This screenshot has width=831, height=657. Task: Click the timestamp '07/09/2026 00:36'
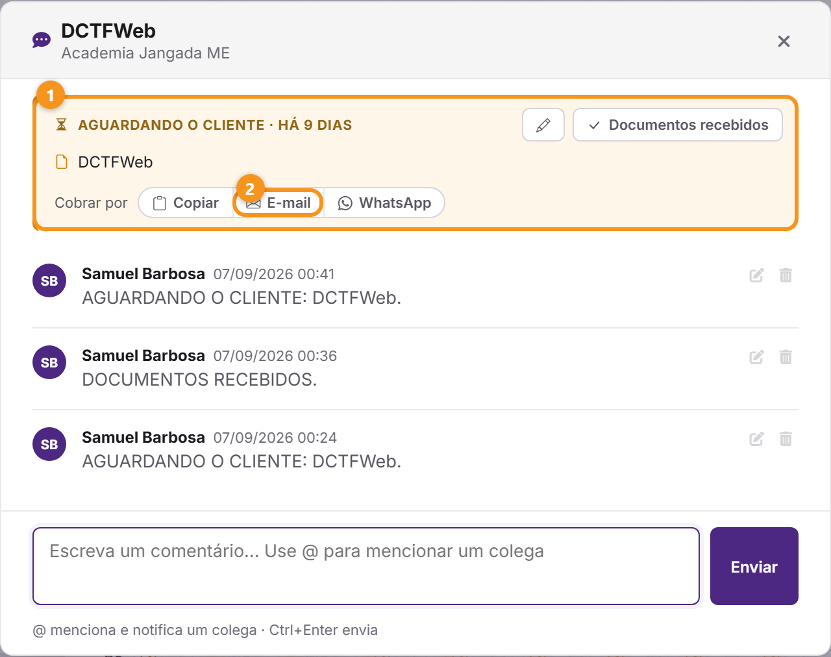(x=275, y=356)
